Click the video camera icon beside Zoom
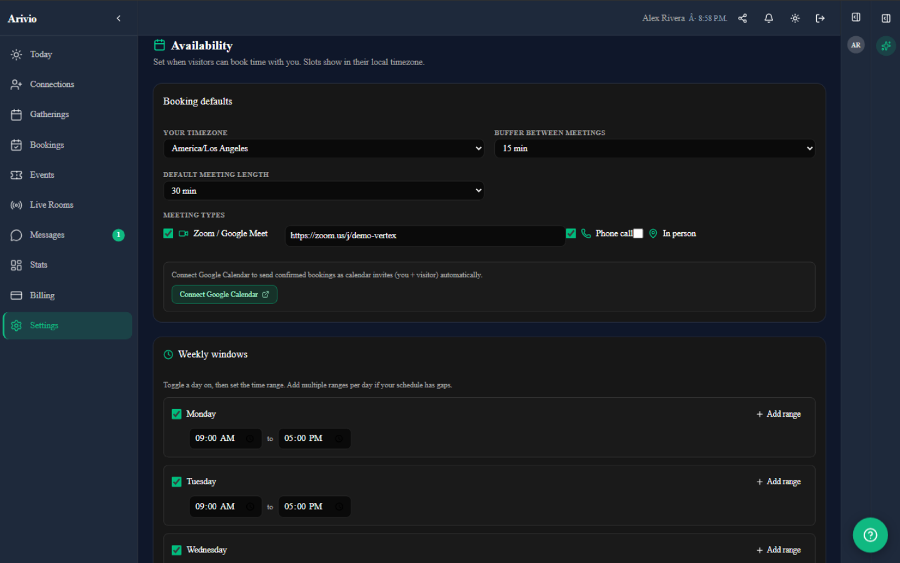 click(x=183, y=233)
